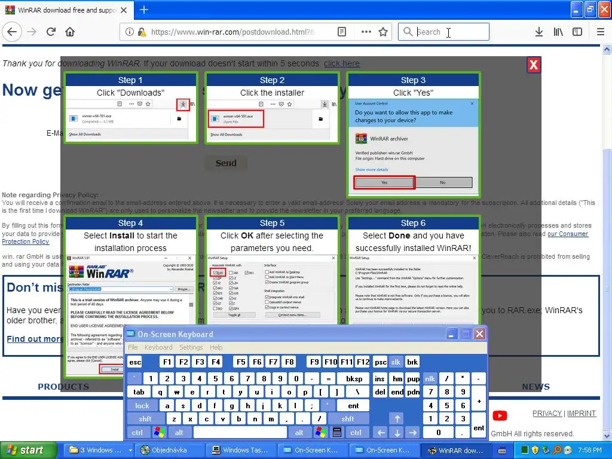Bookmark this page with the star icon
Screen dimensions: 612x459
(x=383, y=32)
